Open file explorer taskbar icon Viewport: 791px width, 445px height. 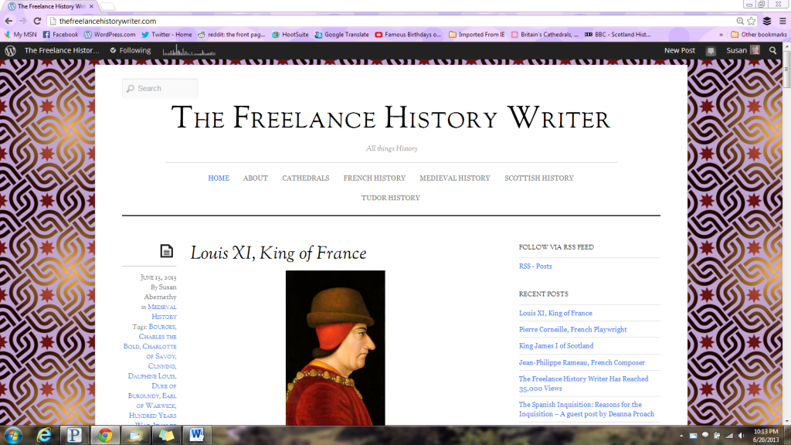[136, 435]
